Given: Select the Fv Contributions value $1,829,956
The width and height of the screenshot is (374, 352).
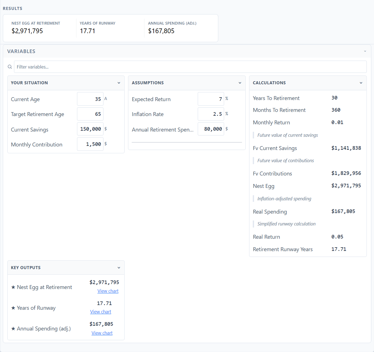Looking at the screenshot, I should [346, 173].
